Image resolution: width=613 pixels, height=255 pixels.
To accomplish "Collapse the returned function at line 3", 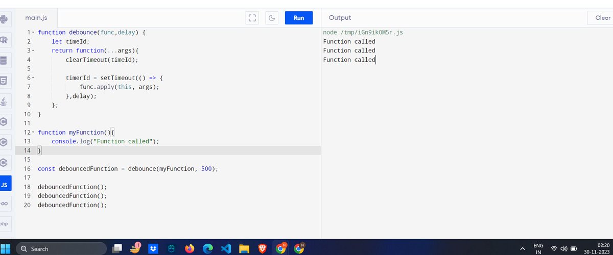I will 33,51.
